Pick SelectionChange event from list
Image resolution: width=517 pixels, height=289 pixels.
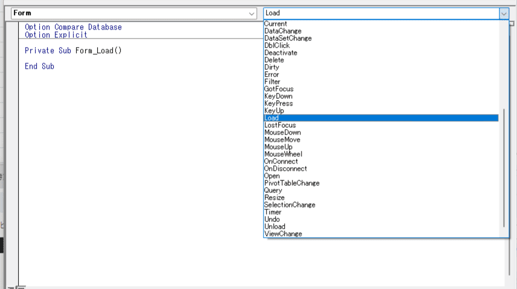[381, 205]
